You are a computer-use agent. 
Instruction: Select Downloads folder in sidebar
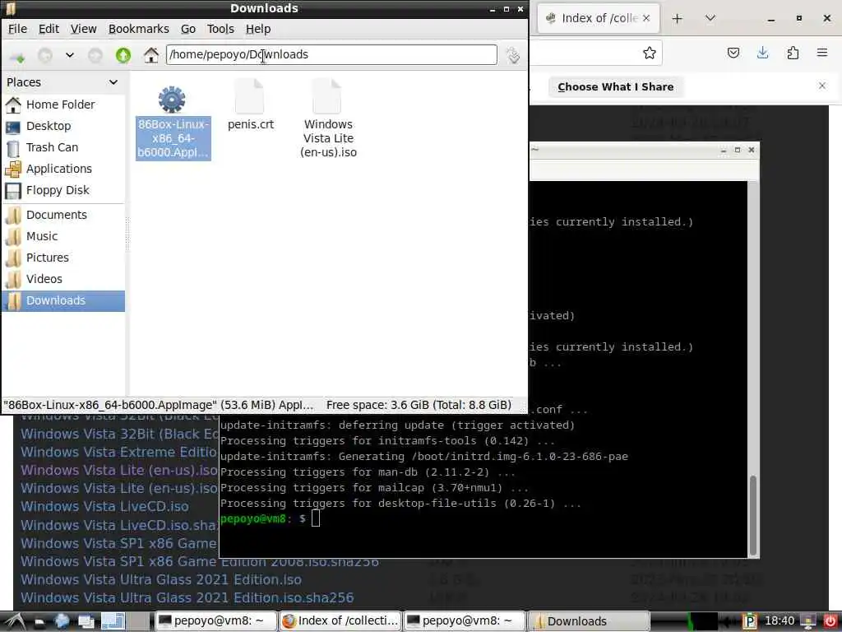(63, 301)
